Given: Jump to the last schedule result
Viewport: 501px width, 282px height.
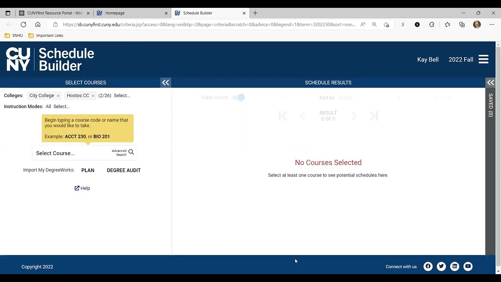Looking at the screenshot, I should [x=373, y=116].
